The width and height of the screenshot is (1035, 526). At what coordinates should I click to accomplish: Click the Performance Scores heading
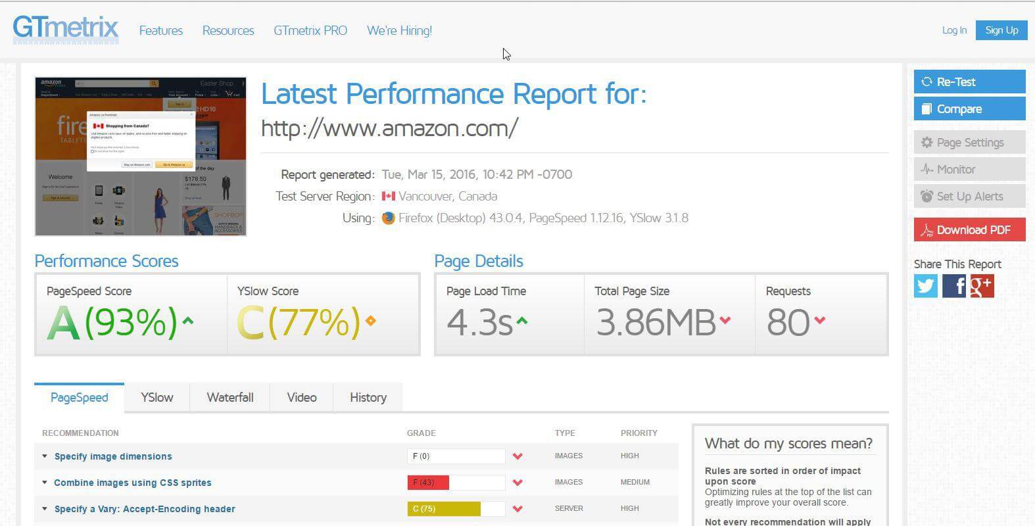point(107,261)
